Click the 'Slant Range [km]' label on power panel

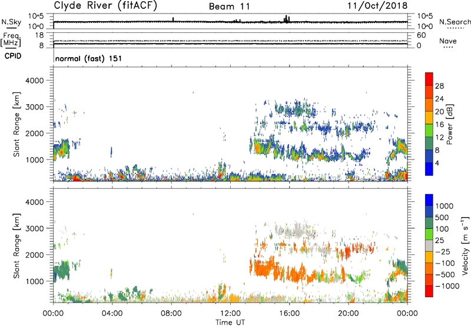16,124
